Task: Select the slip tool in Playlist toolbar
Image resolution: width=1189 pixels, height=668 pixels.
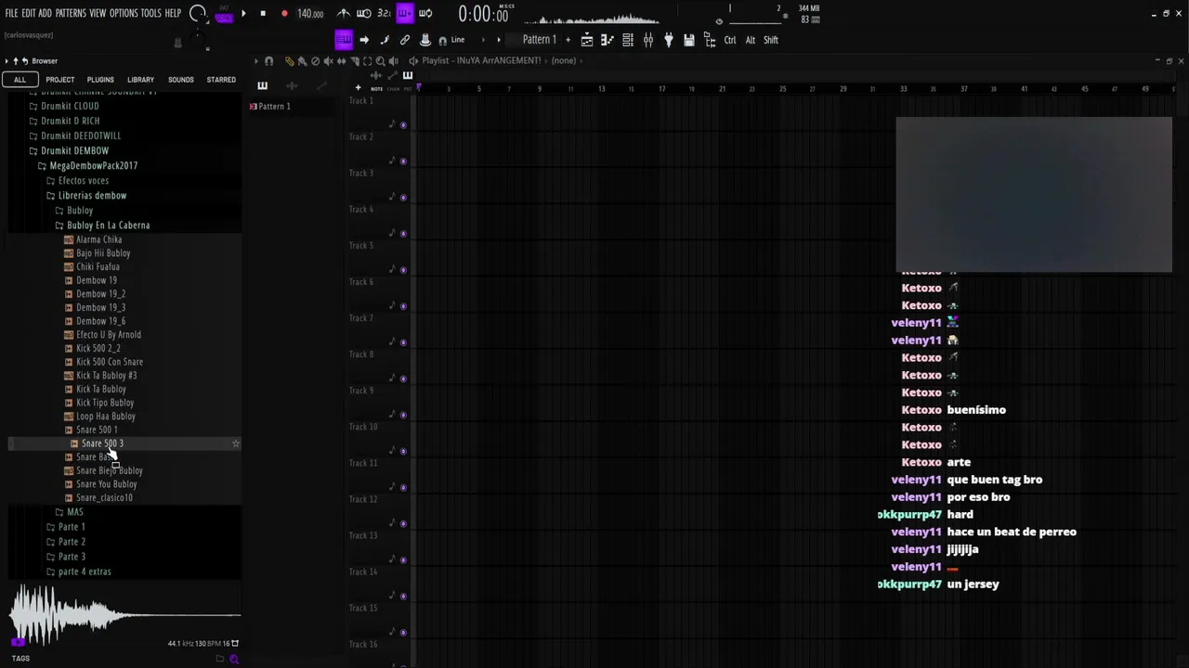Action: click(341, 60)
